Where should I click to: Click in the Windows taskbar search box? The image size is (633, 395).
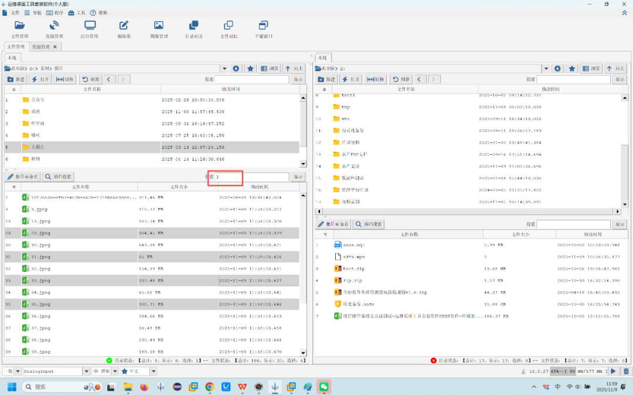point(62,387)
